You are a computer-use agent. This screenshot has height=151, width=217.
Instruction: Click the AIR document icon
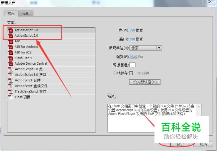[11, 41]
